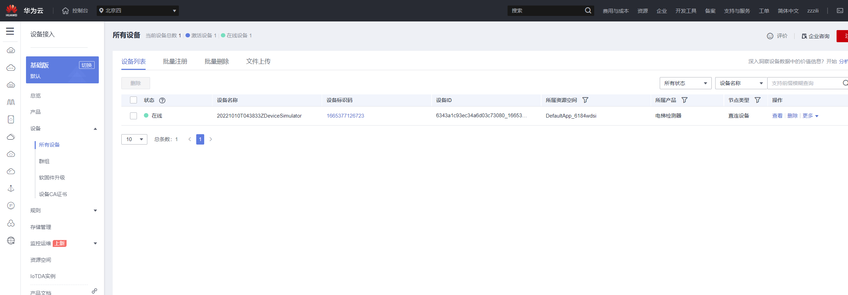The width and height of the screenshot is (848, 295).
Task: Open 设备CA证书 in the sidebar
Action: 53,194
